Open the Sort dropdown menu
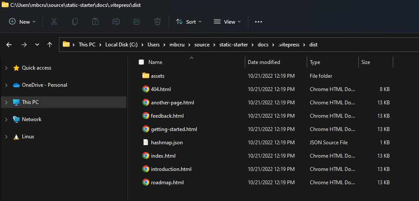The width and height of the screenshot is (419, 201). [x=189, y=21]
